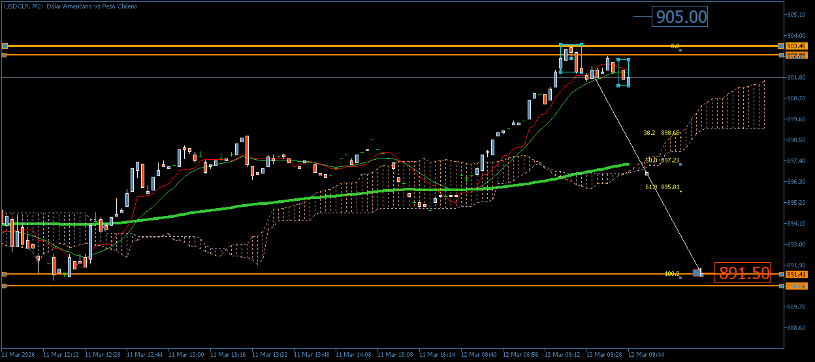Click the Fibonacci anchor point below 0.0 label

(x=680, y=50)
